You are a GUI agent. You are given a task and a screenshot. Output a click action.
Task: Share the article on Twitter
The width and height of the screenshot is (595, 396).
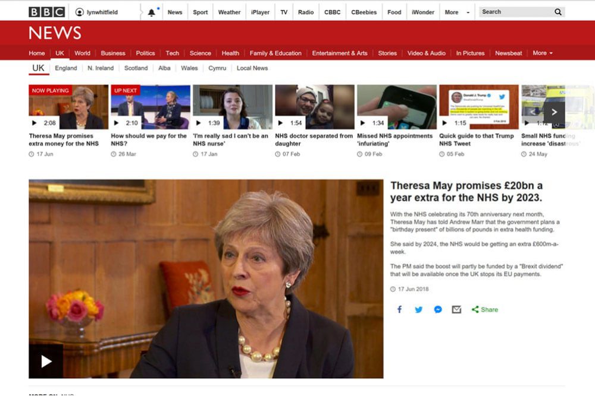(x=418, y=310)
